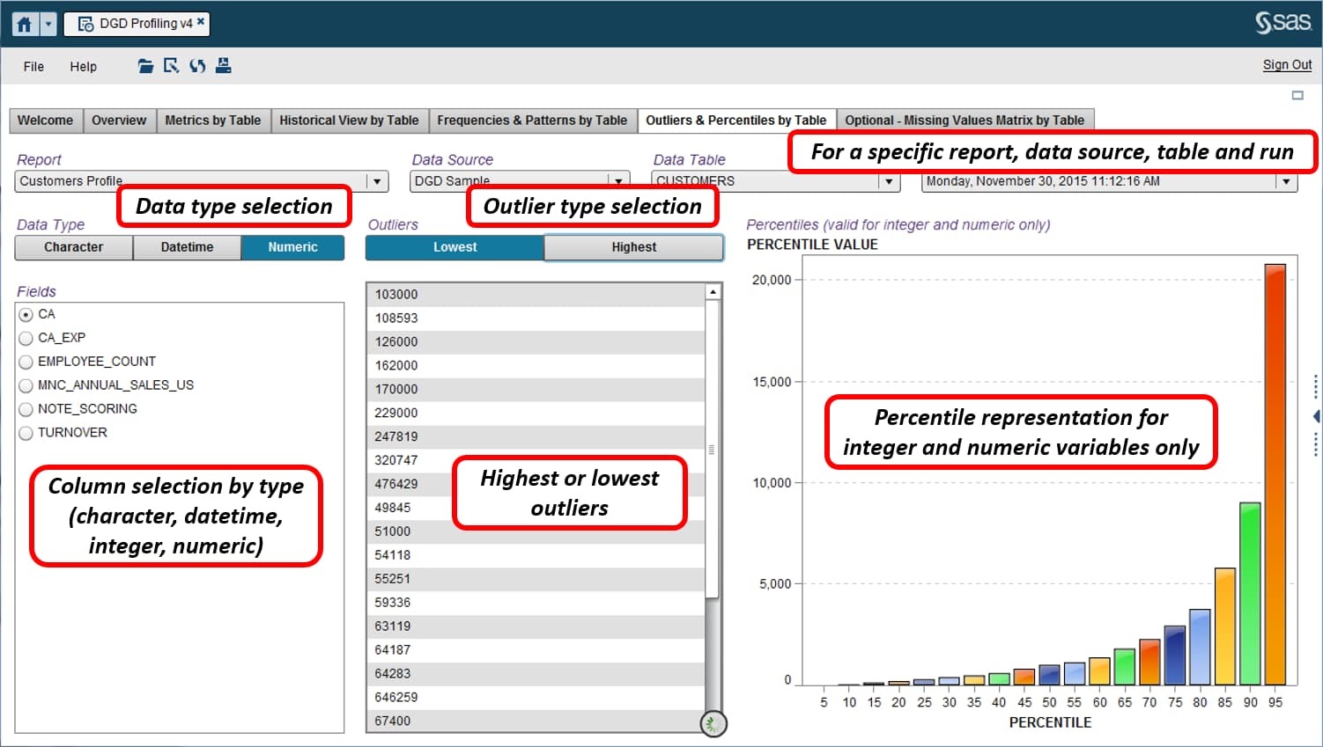Click the edit report pencil icon

point(171,65)
